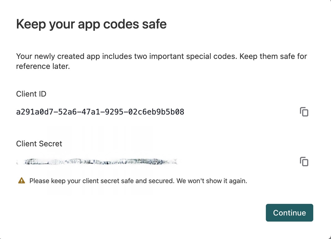Viewport: 331px width, 239px height.
Task: Click 'Your newly created app' description line
Action: pos(58,56)
